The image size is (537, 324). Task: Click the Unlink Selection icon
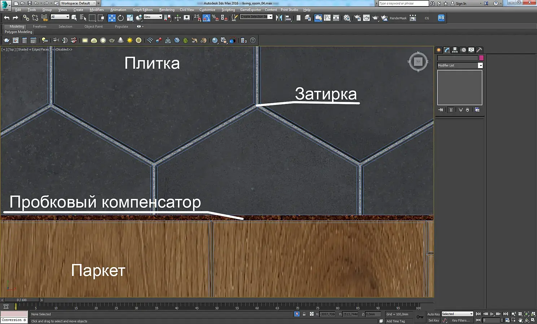coord(35,18)
